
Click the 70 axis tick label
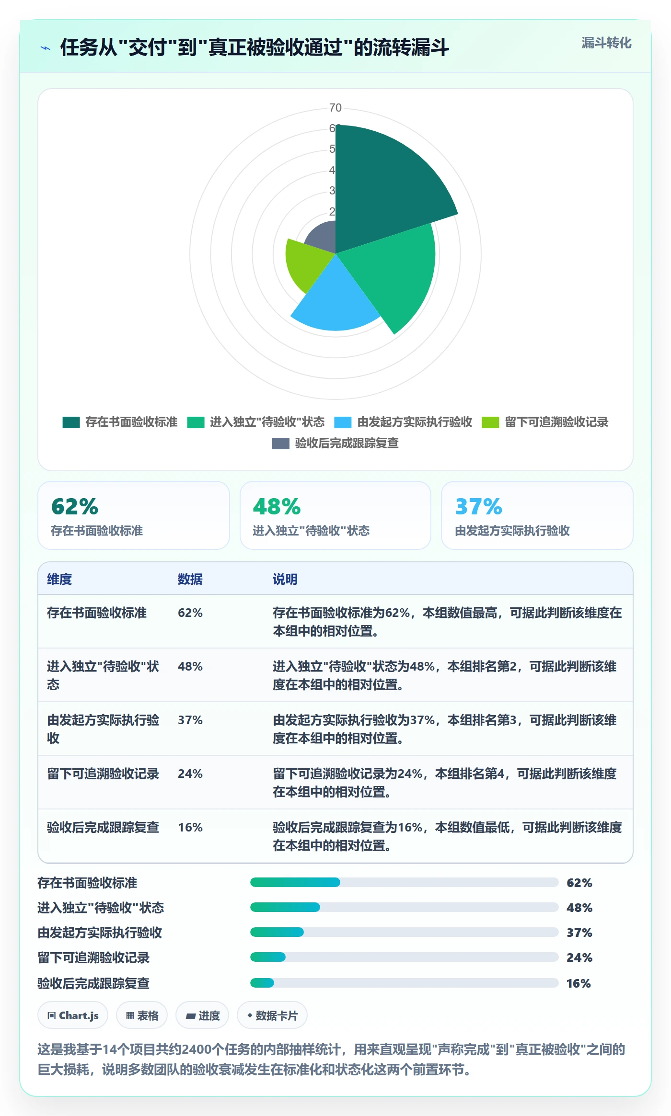(x=335, y=108)
